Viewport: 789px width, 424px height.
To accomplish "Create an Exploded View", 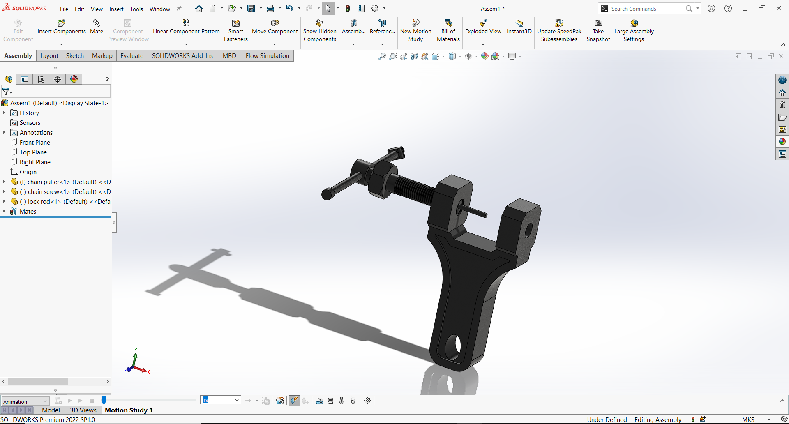I will (483, 27).
